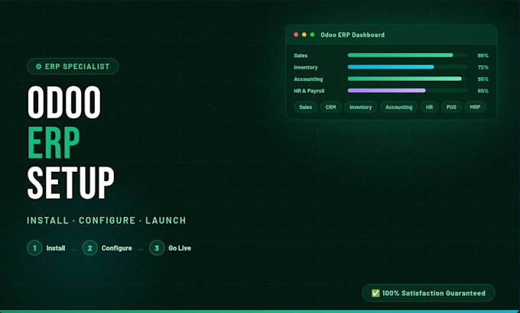Click the ERP SPECIALIST badge
The height and width of the screenshot is (313, 520).
(73, 66)
